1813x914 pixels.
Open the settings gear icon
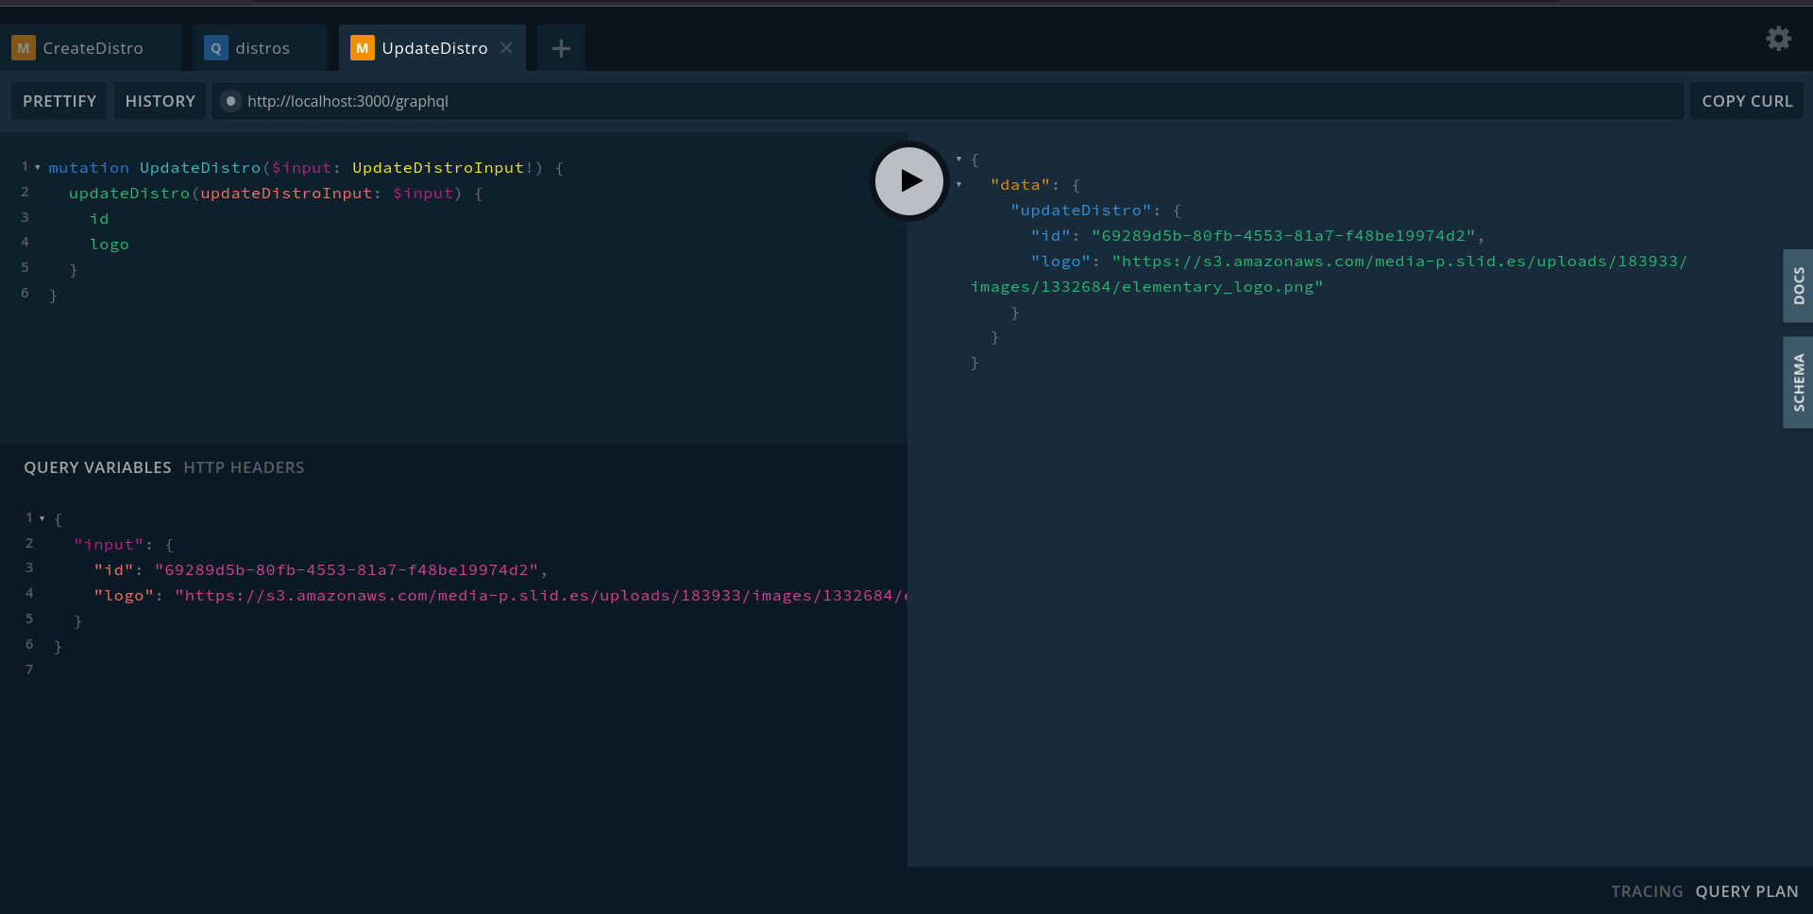(x=1778, y=38)
